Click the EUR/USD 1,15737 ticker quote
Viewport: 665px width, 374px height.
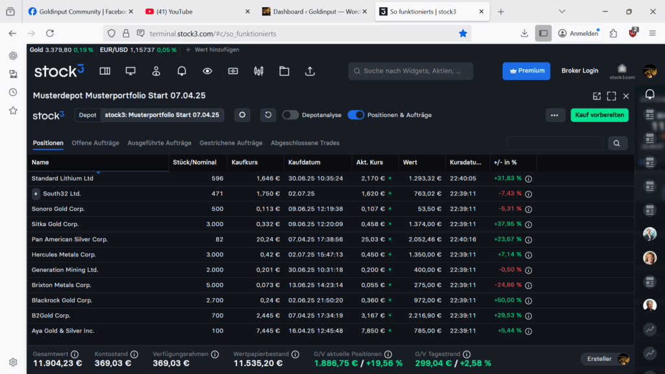pos(138,49)
